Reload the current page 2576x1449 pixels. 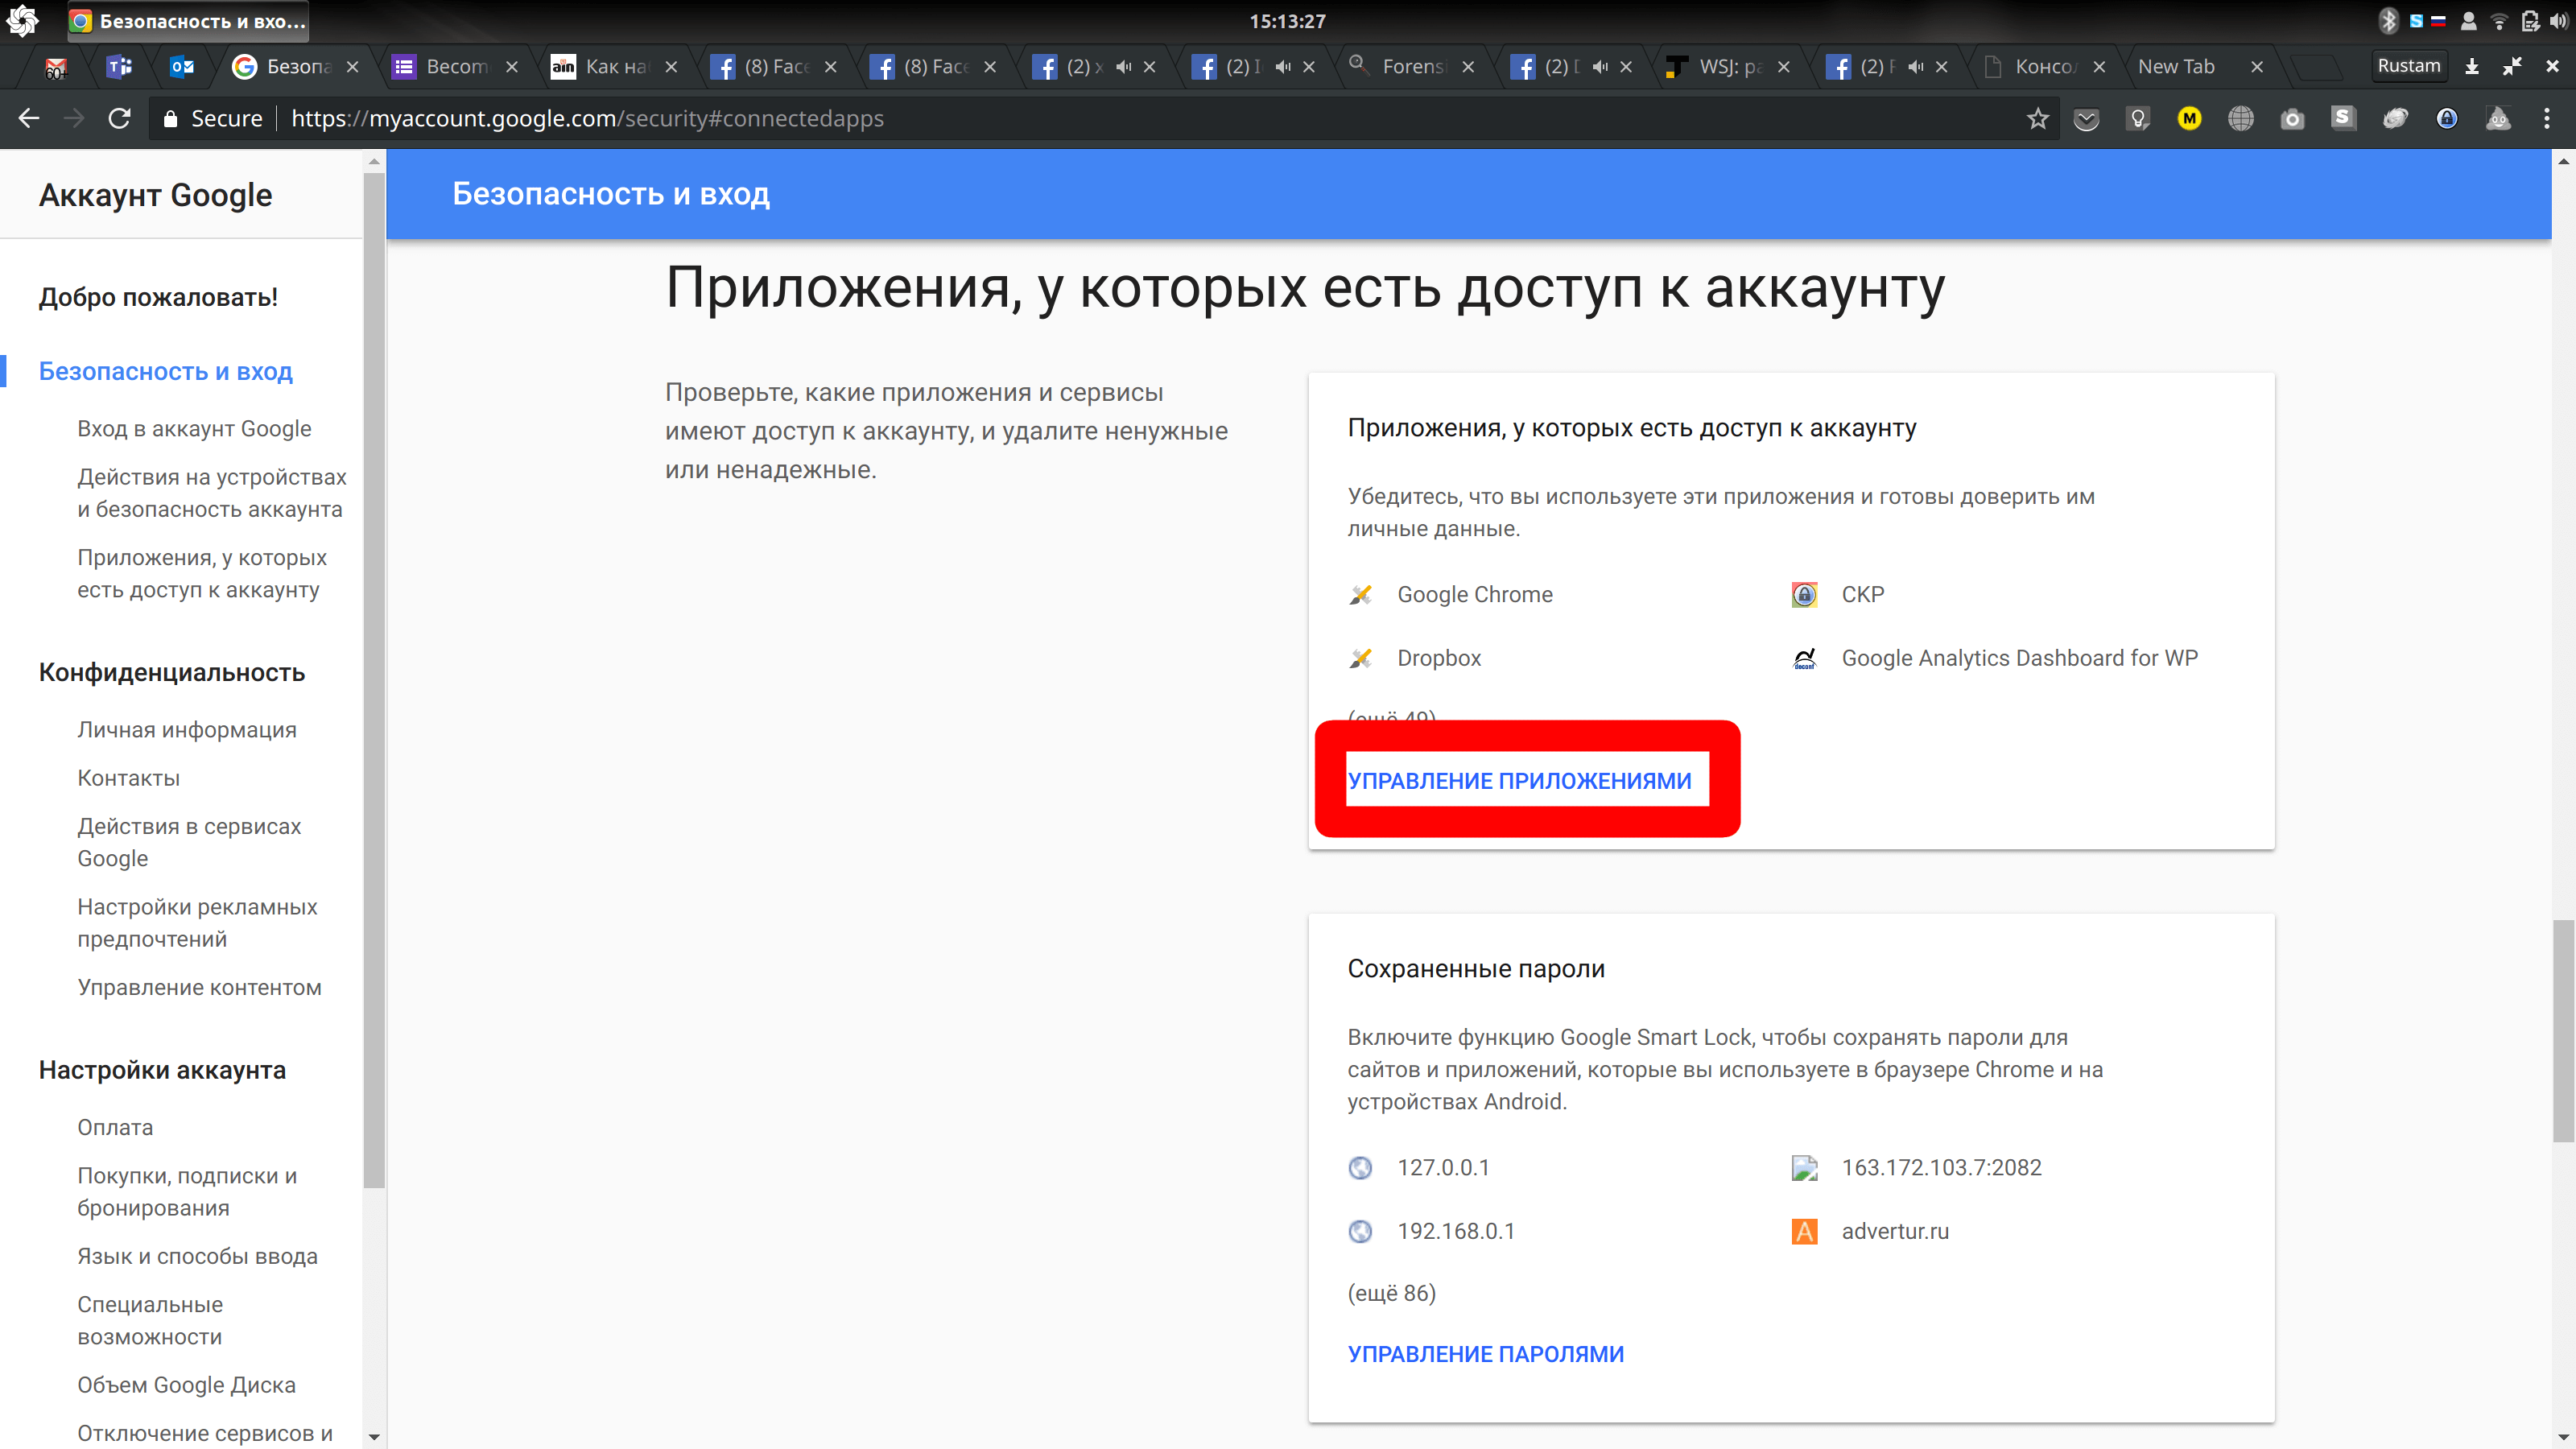120,118
